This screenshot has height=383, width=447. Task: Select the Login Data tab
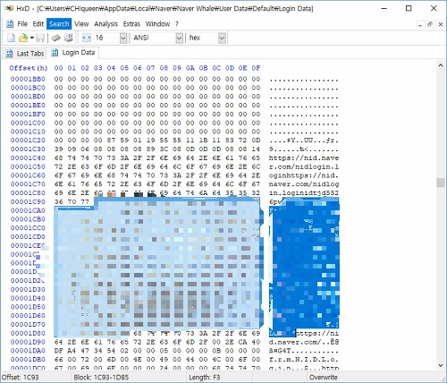pyautogui.click(x=73, y=53)
